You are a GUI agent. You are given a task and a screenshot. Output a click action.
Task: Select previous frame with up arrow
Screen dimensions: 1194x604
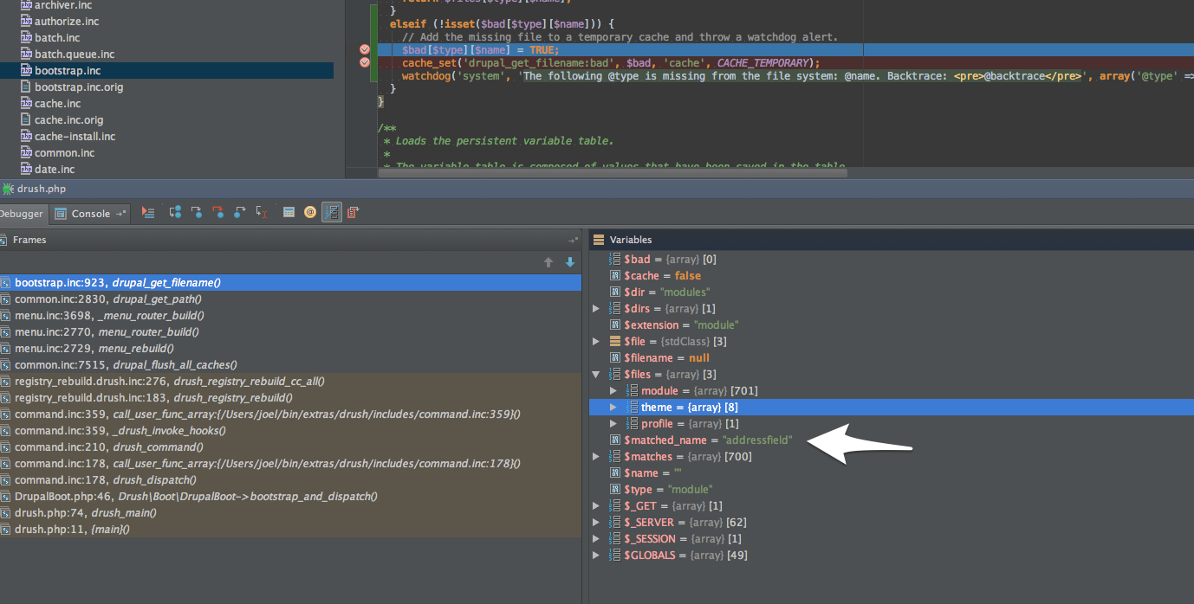click(548, 262)
